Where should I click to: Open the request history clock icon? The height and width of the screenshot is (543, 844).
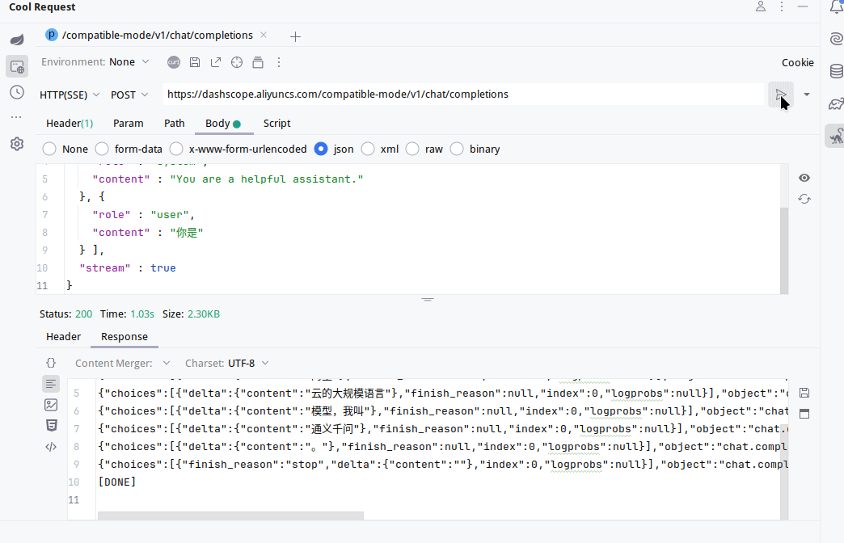click(x=17, y=92)
